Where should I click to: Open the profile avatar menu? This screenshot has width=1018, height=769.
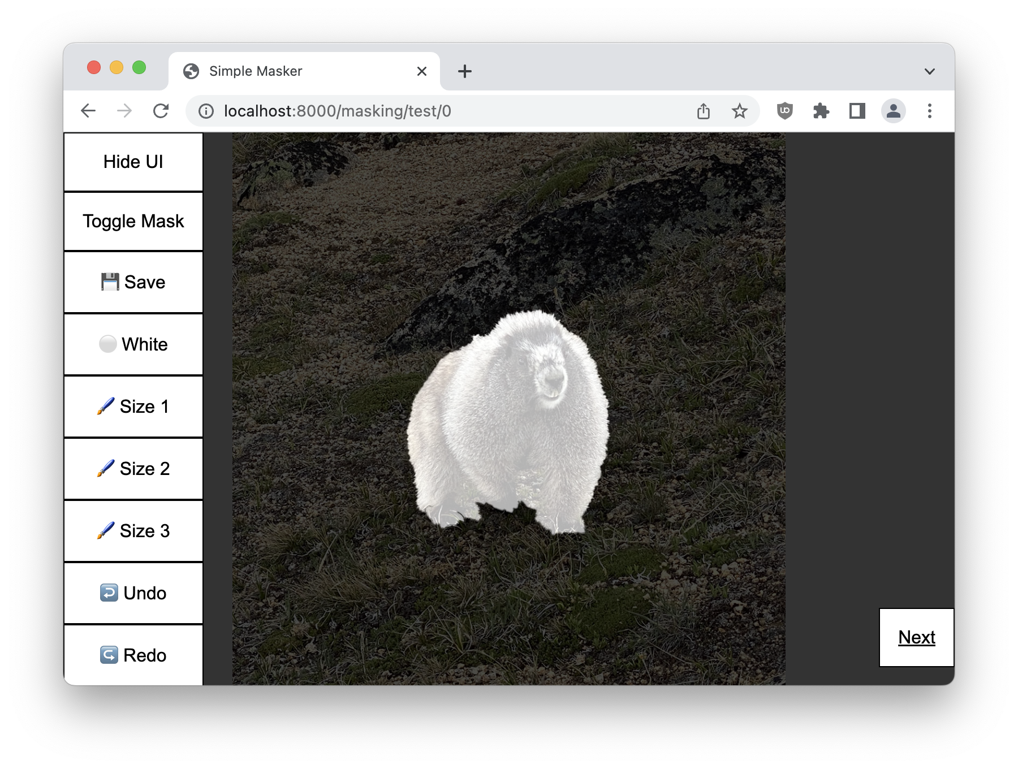[x=894, y=111]
